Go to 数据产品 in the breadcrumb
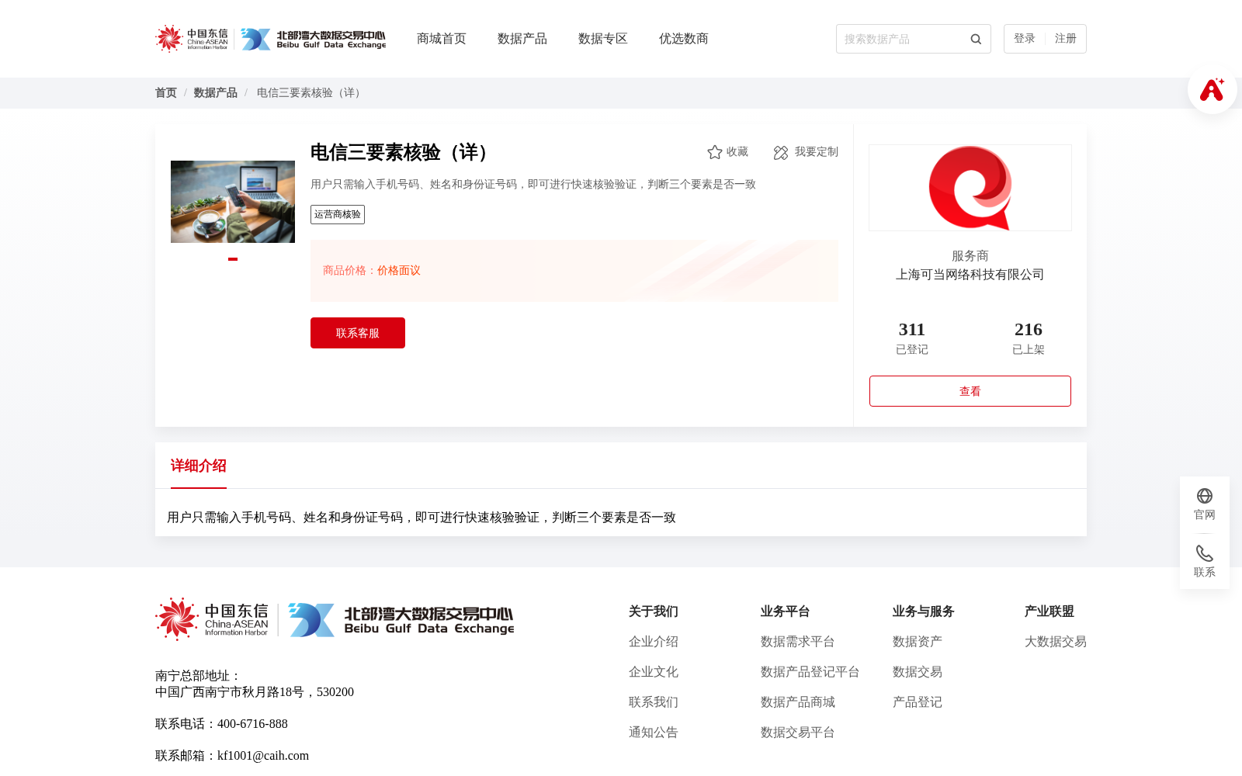Image resolution: width=1242 pixels, height=776 pixels. [x=216, y=93]
